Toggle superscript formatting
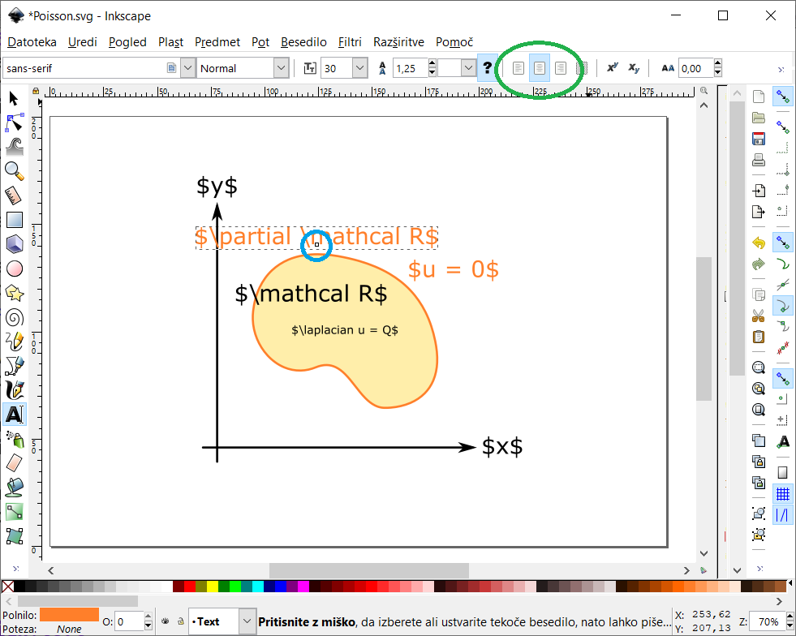The image size is (796, 636). pyautogui.click(x=613, y=68)
